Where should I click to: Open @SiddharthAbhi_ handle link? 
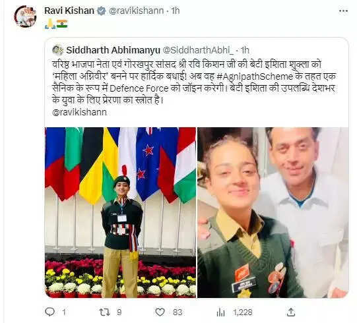point(198,50)
